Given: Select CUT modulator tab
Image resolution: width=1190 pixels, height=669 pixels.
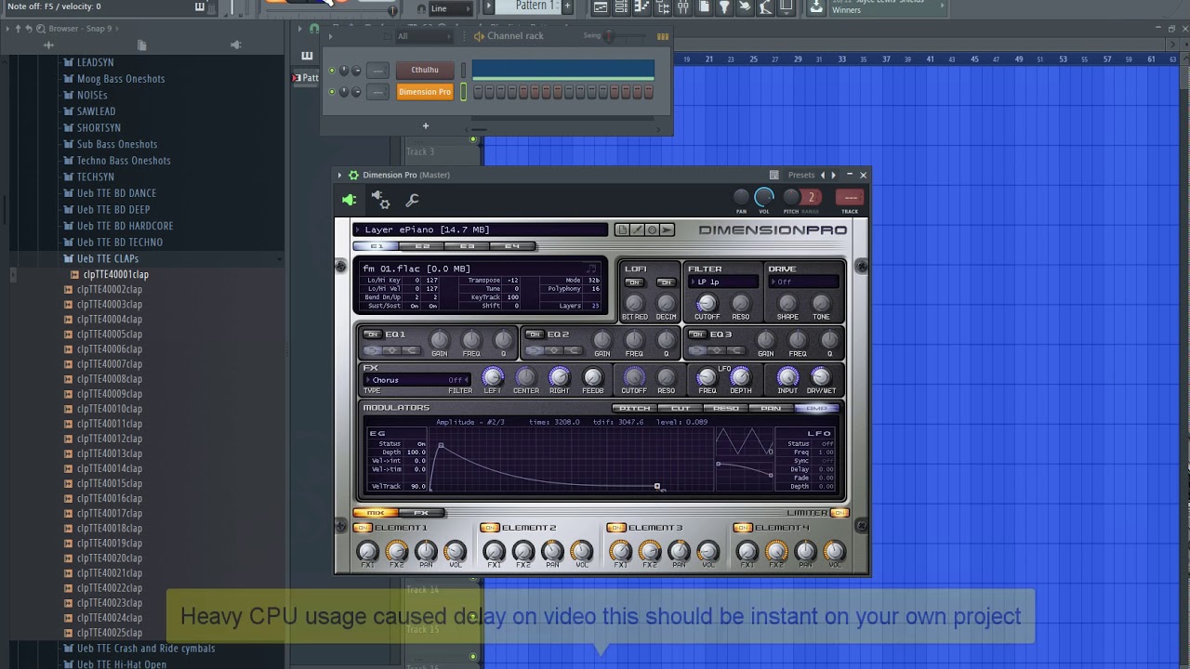Looking at the screenshot, I should coord(681,408).
